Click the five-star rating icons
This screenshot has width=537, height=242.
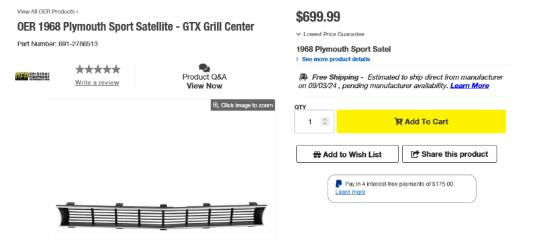(97, 70)
